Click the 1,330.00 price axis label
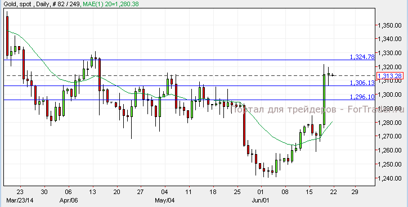The height and width of the screenshot is (207, 408). (389, 53)
